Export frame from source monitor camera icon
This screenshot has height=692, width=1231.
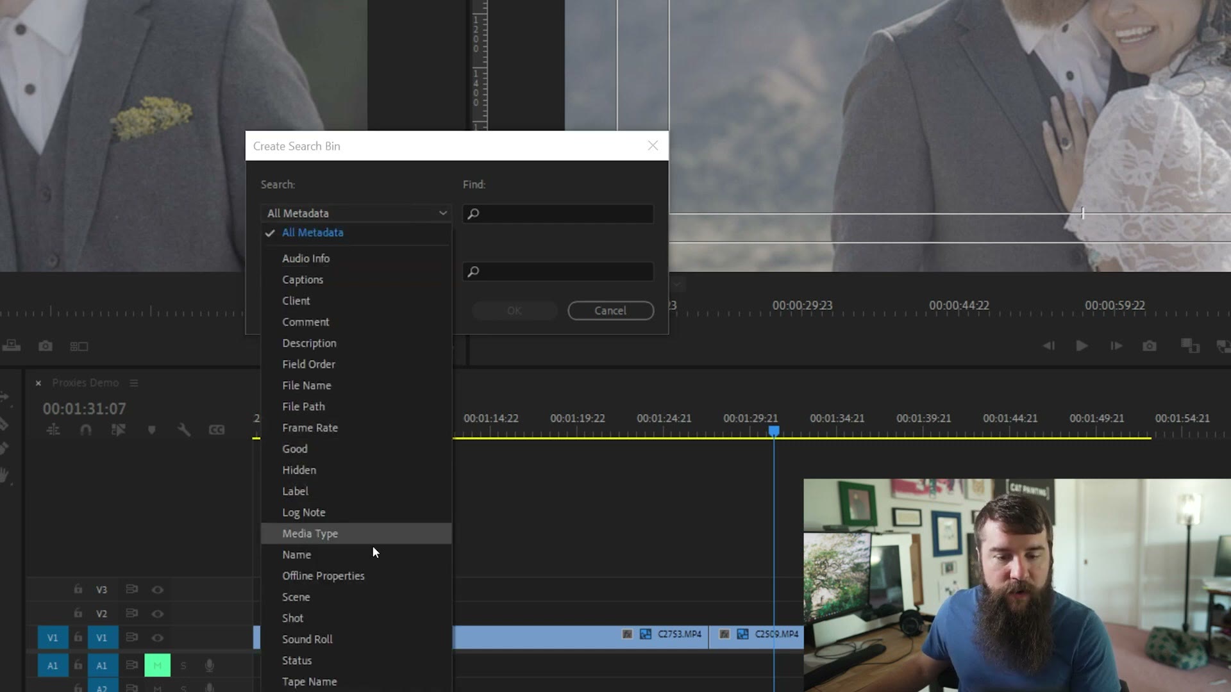(x=46, y=346)
